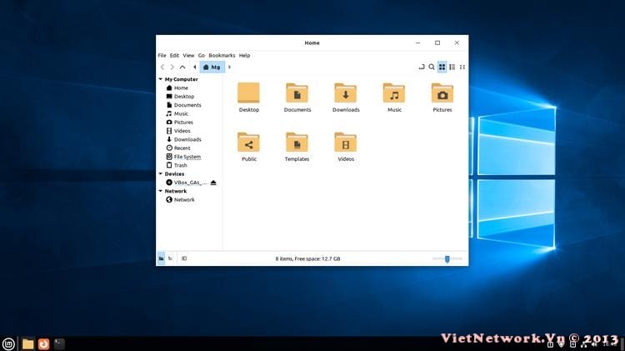625x351 pixels.
Task: Open the Linux Mint menu button
Action: pos(9,343)
